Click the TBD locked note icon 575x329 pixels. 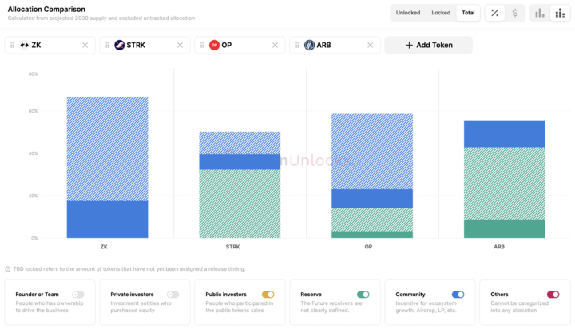click(x=8, y=269)
